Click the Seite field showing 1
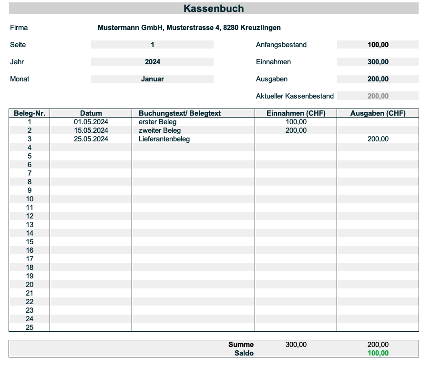Screen dimensions: 431x366 coord(152,45)
